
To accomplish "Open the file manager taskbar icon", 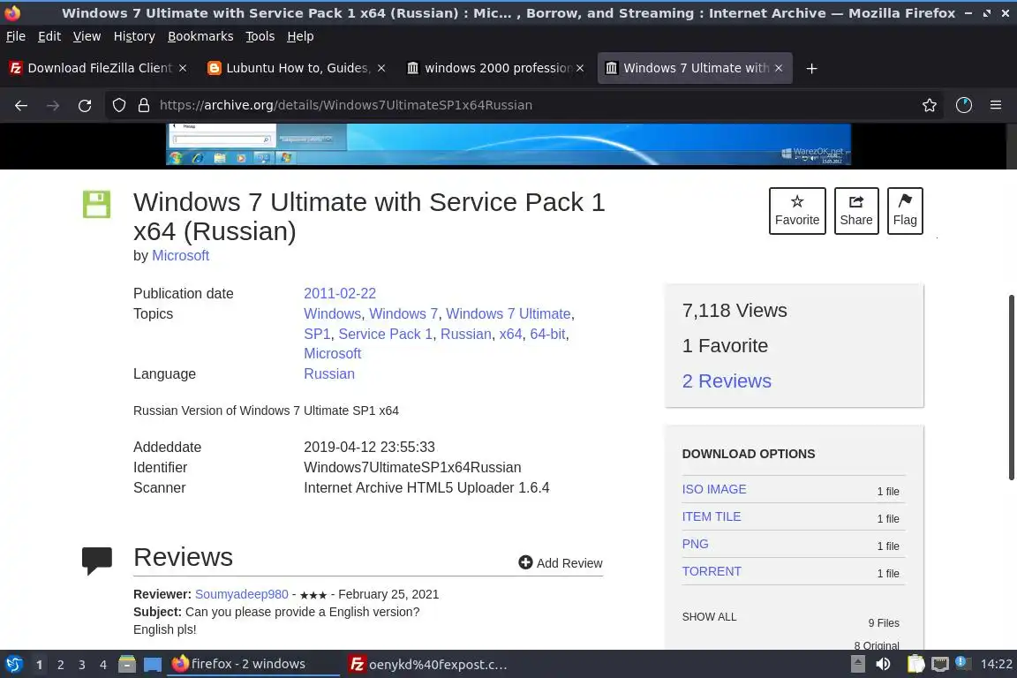I will pyautogui.click(x=127, y=664).
